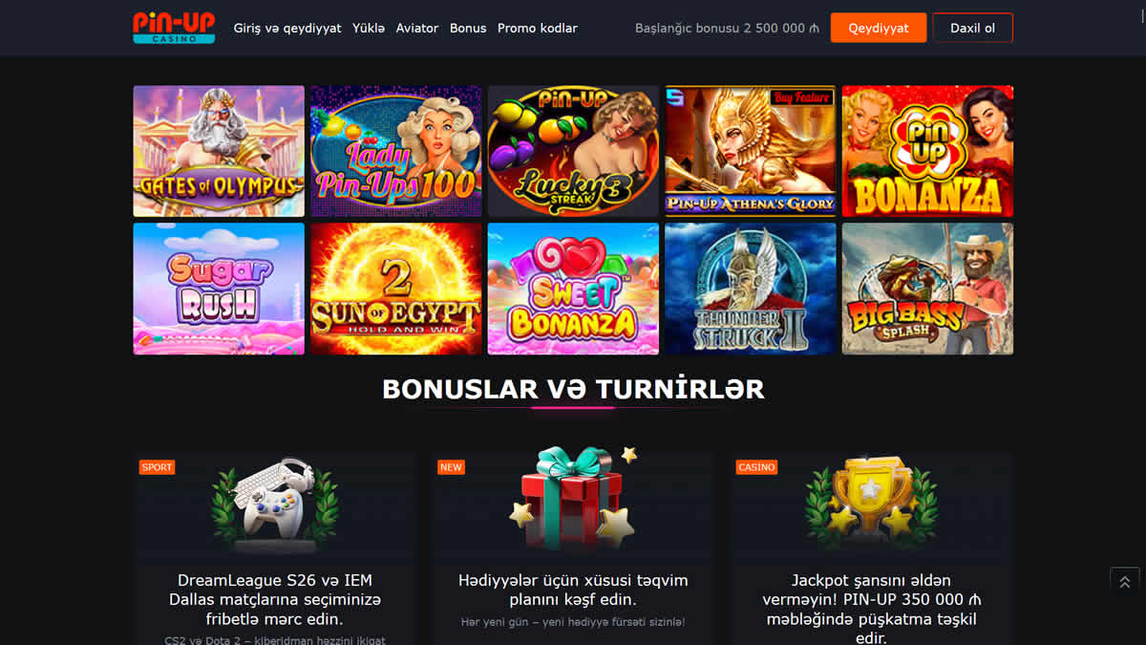Click the CASINO badge on jackpot card

(756, 467)
